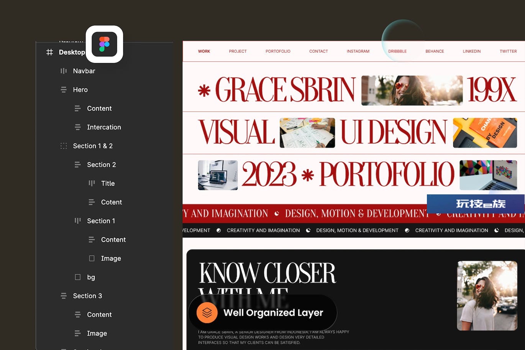Click the rectangle icon beside bg layer
The image size is (525, 350).
coord(77,277)
